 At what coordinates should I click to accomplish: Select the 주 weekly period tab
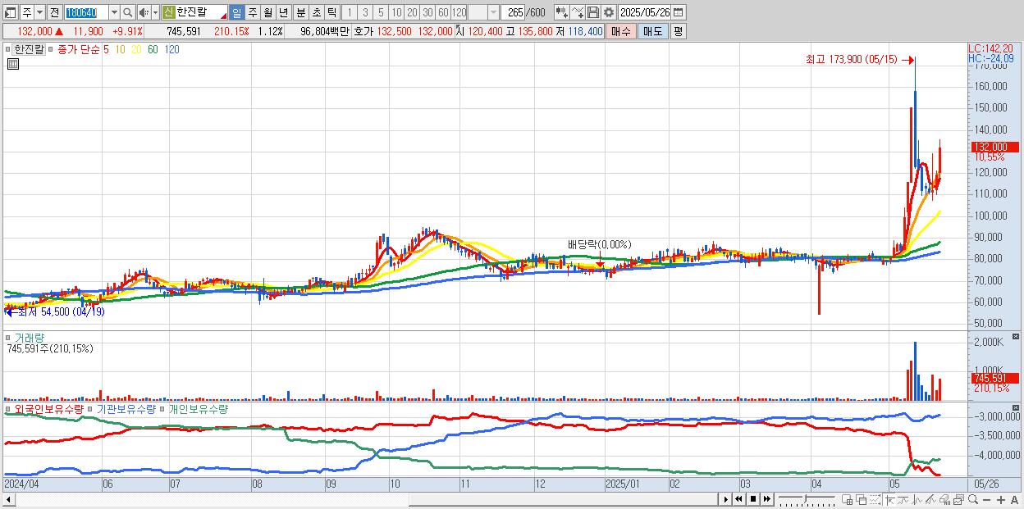coord(252,12)
